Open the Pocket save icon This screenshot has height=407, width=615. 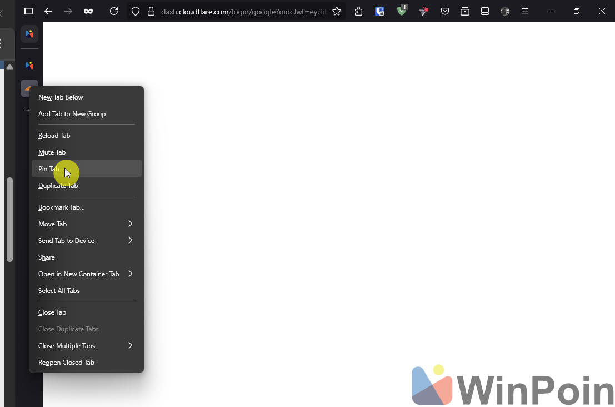coord(445,11)
